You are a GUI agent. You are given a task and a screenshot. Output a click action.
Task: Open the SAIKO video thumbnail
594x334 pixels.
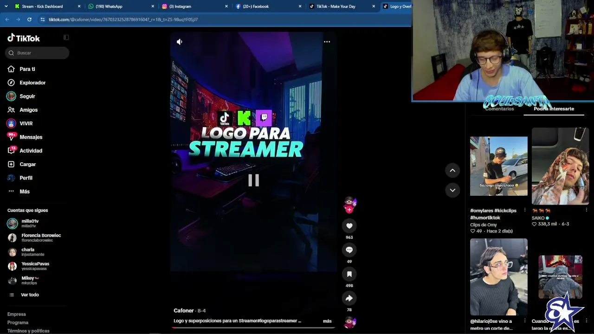[x=560, y=166]
